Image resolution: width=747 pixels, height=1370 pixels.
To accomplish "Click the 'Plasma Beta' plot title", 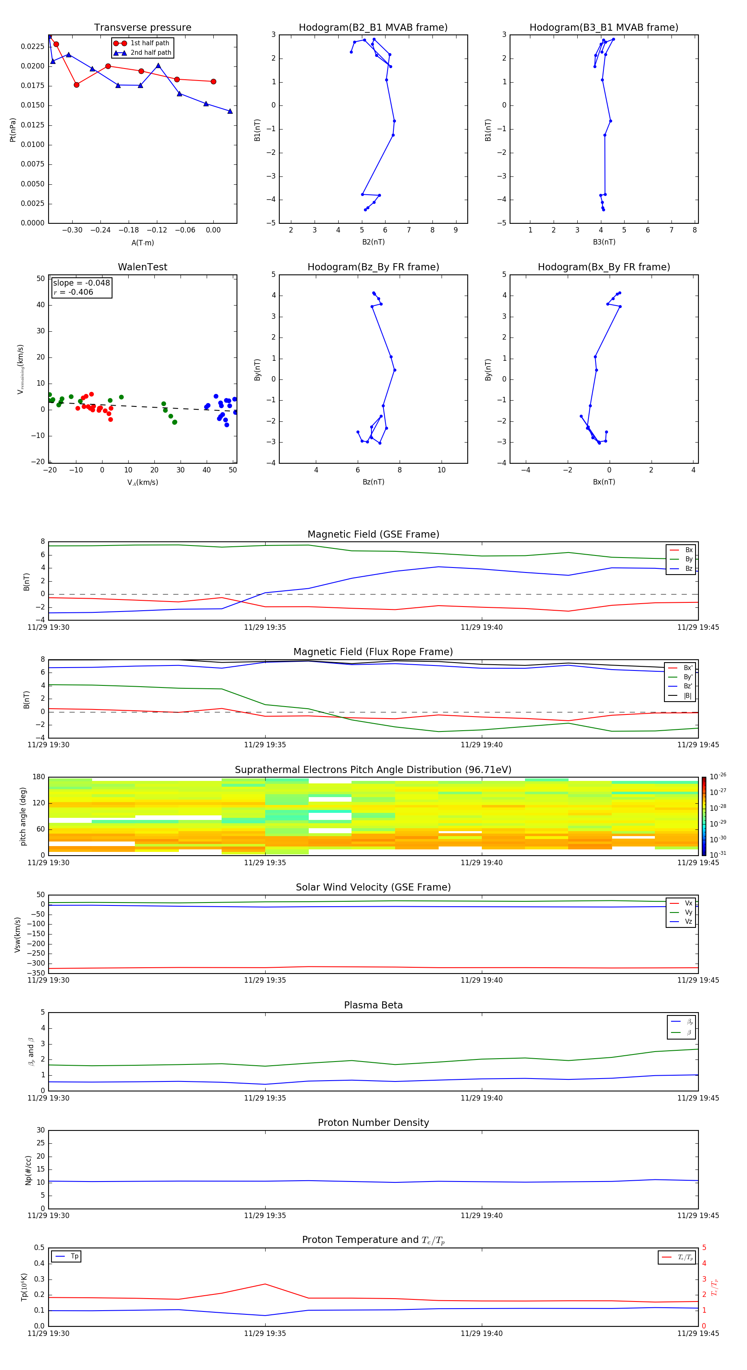I will (x=373, y=1005).
